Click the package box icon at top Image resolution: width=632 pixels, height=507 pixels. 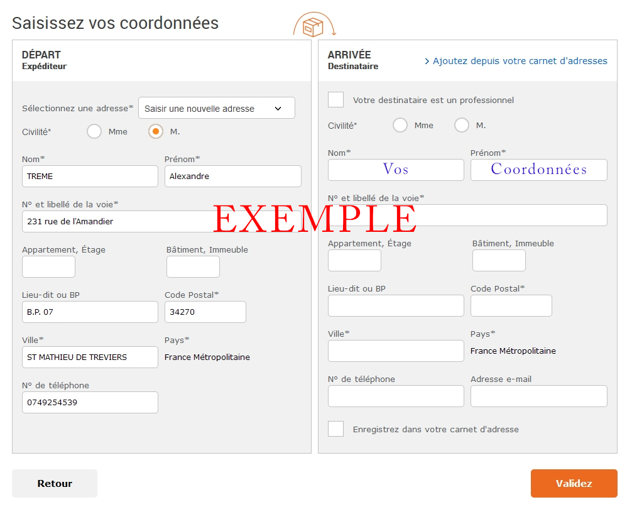click(x=313, y=27)
